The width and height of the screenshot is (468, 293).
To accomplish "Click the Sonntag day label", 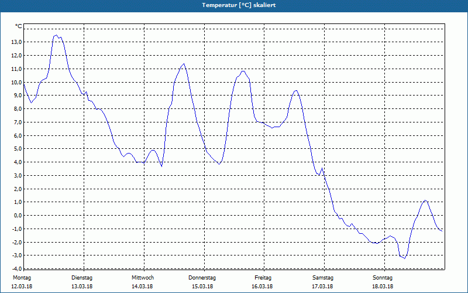I will [383, 278].
